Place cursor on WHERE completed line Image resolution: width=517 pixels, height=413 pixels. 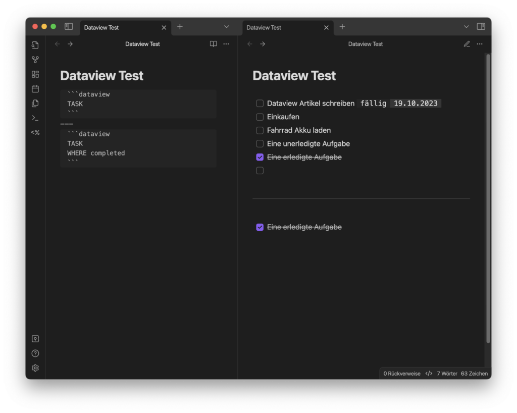(96, 153)
